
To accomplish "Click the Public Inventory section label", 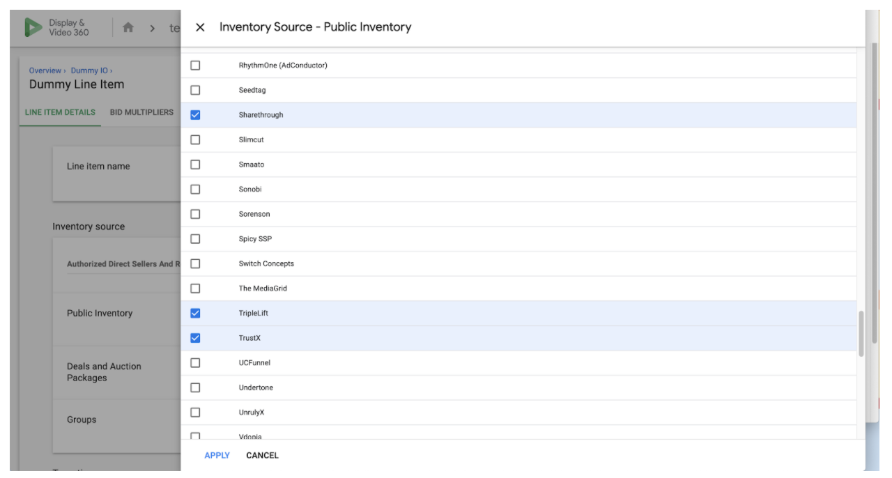I will (x=100, y=314).
